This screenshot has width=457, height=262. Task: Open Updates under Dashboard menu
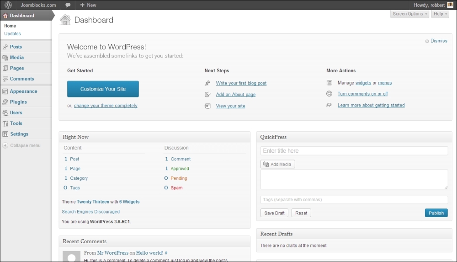tap(12, 34)
